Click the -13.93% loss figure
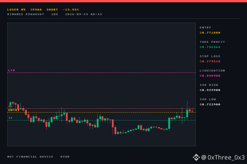The image size is (247, 164). tap(71, 9)
